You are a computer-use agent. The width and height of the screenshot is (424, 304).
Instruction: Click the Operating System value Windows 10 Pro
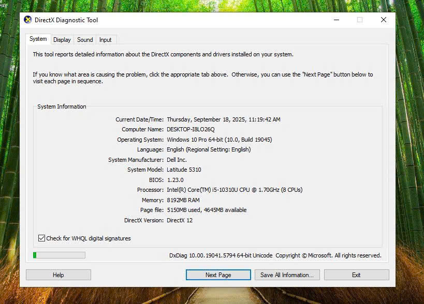[219, 140]
